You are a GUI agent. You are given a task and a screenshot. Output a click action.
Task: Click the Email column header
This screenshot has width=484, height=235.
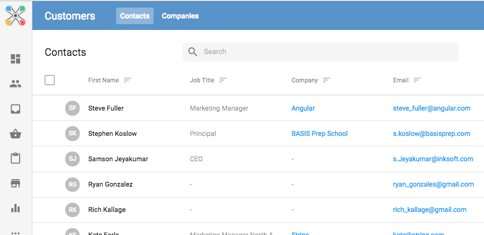click(401, 80)
